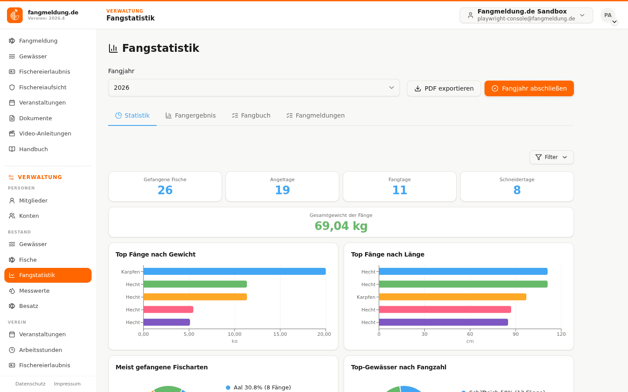This screenshot has height=392, width=628.
Task: Click the Handbuch book icon
Action: (12, 149)
